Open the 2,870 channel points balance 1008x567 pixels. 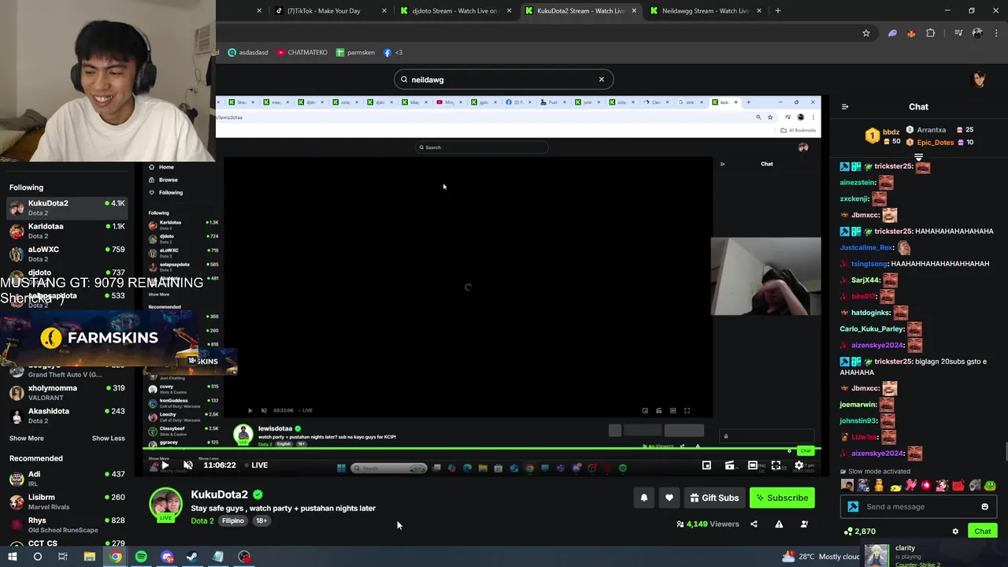[x=860, y=532]
